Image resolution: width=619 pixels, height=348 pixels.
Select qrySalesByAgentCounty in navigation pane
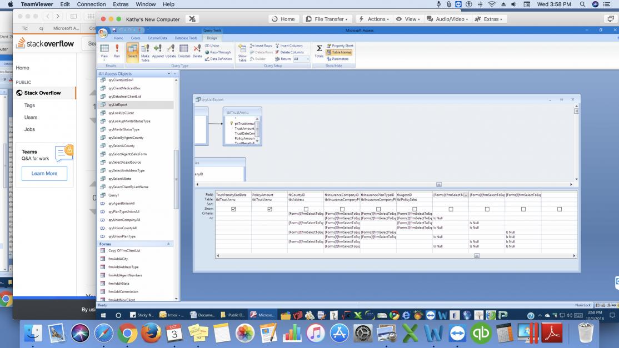point(126,138)
